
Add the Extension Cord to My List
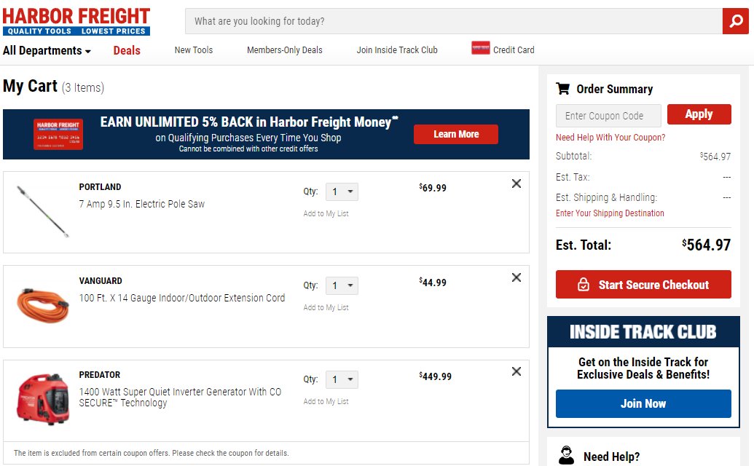[326, 307]
